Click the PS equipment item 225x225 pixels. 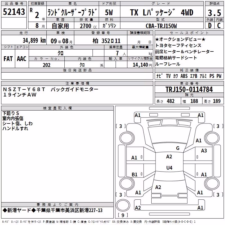pyautogui.click(x=212, y=76)
